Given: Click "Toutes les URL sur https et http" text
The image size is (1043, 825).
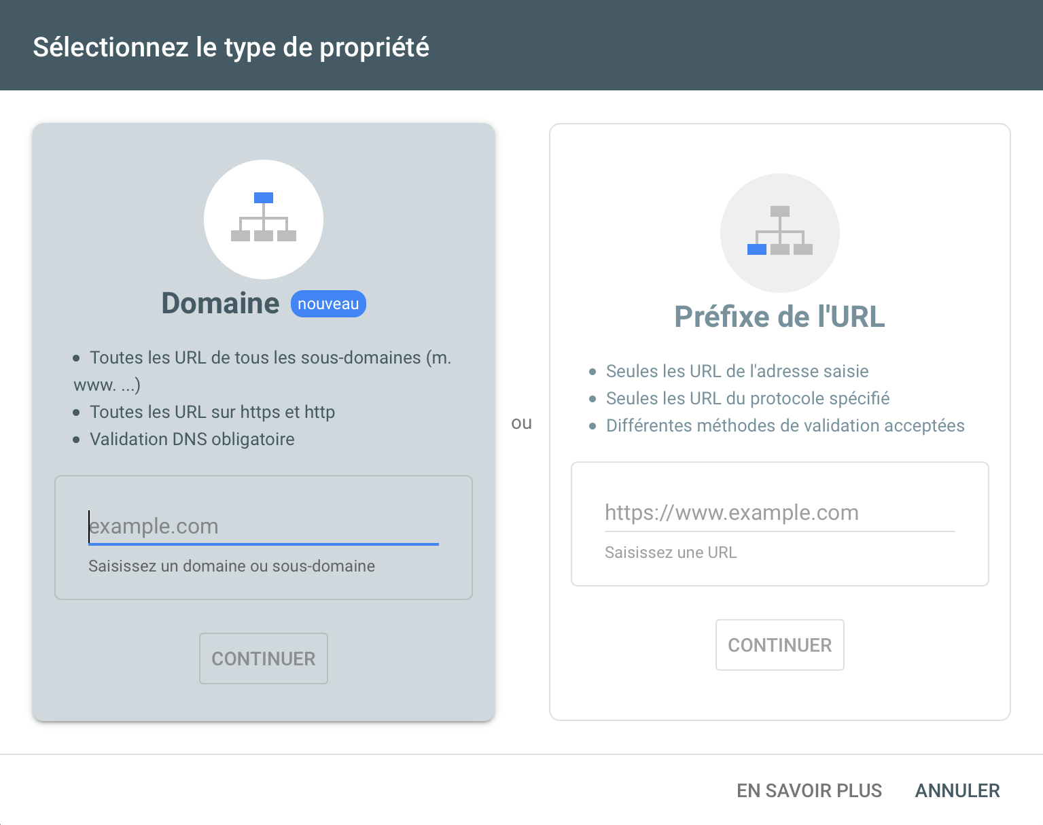Looking at the screenshot, I should pos(213,412).
